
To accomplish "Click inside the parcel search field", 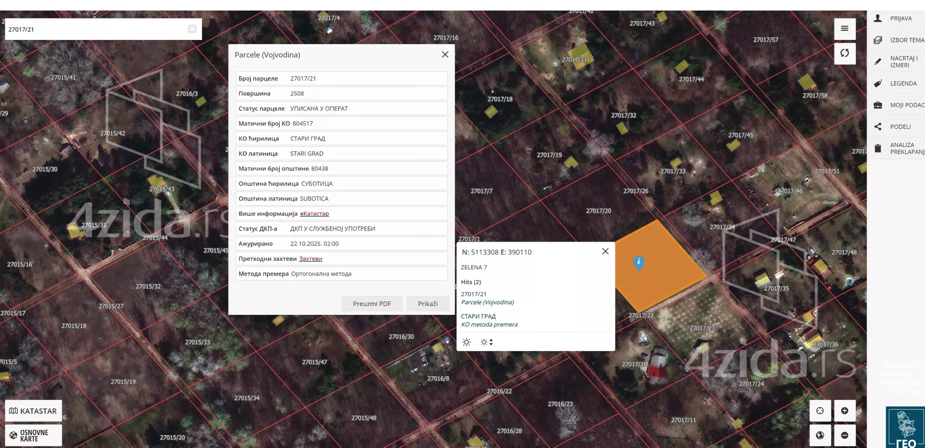I will coord(96,29).
